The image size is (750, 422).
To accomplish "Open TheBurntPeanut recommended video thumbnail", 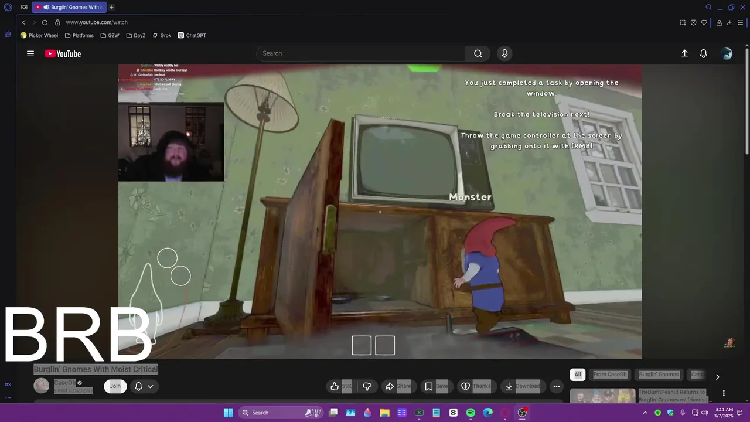I will pyautogui.click(x=602, y=396).
